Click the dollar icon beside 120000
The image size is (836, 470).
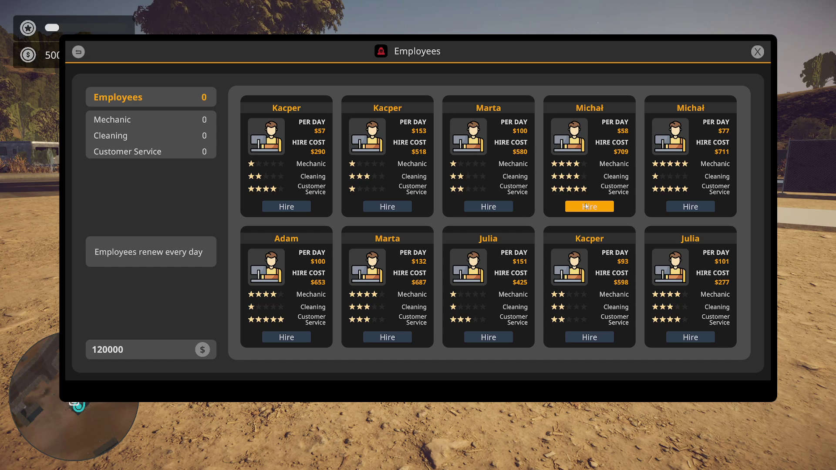tap(202, 349)
